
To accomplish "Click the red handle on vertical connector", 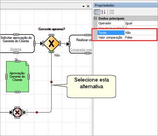I will [x=51, y=82].
